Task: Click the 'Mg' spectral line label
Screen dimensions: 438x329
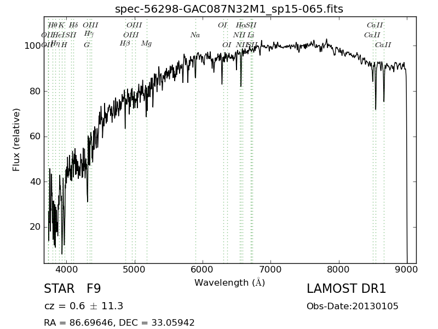Action: click(x=146, y=44)
